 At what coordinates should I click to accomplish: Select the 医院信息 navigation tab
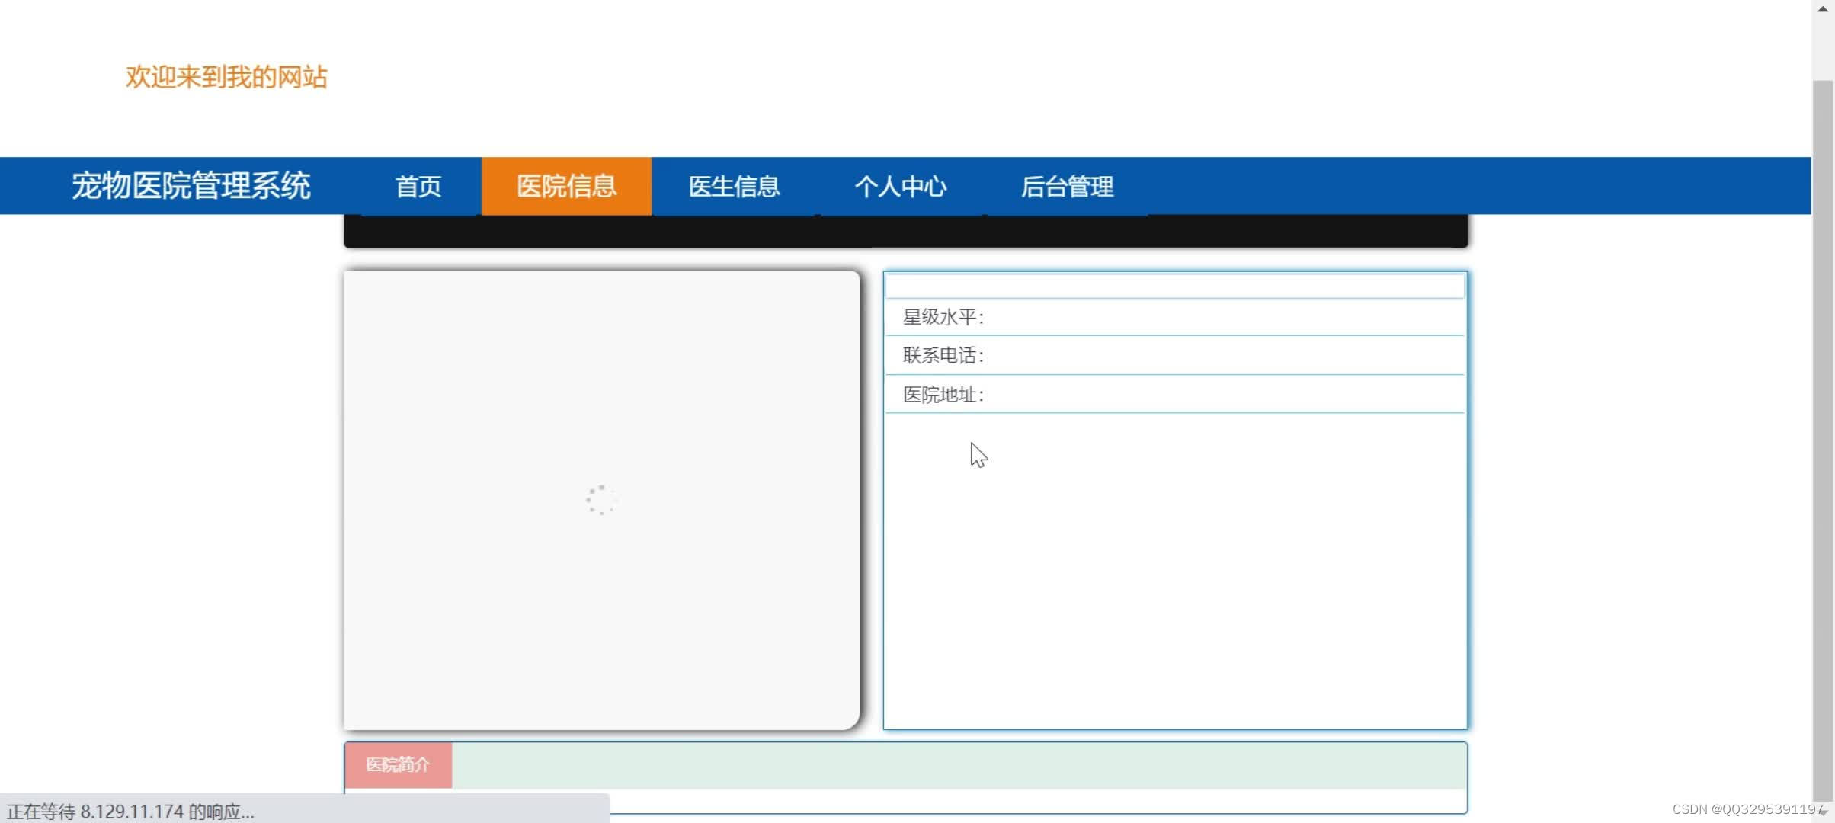tap(566, 186)
